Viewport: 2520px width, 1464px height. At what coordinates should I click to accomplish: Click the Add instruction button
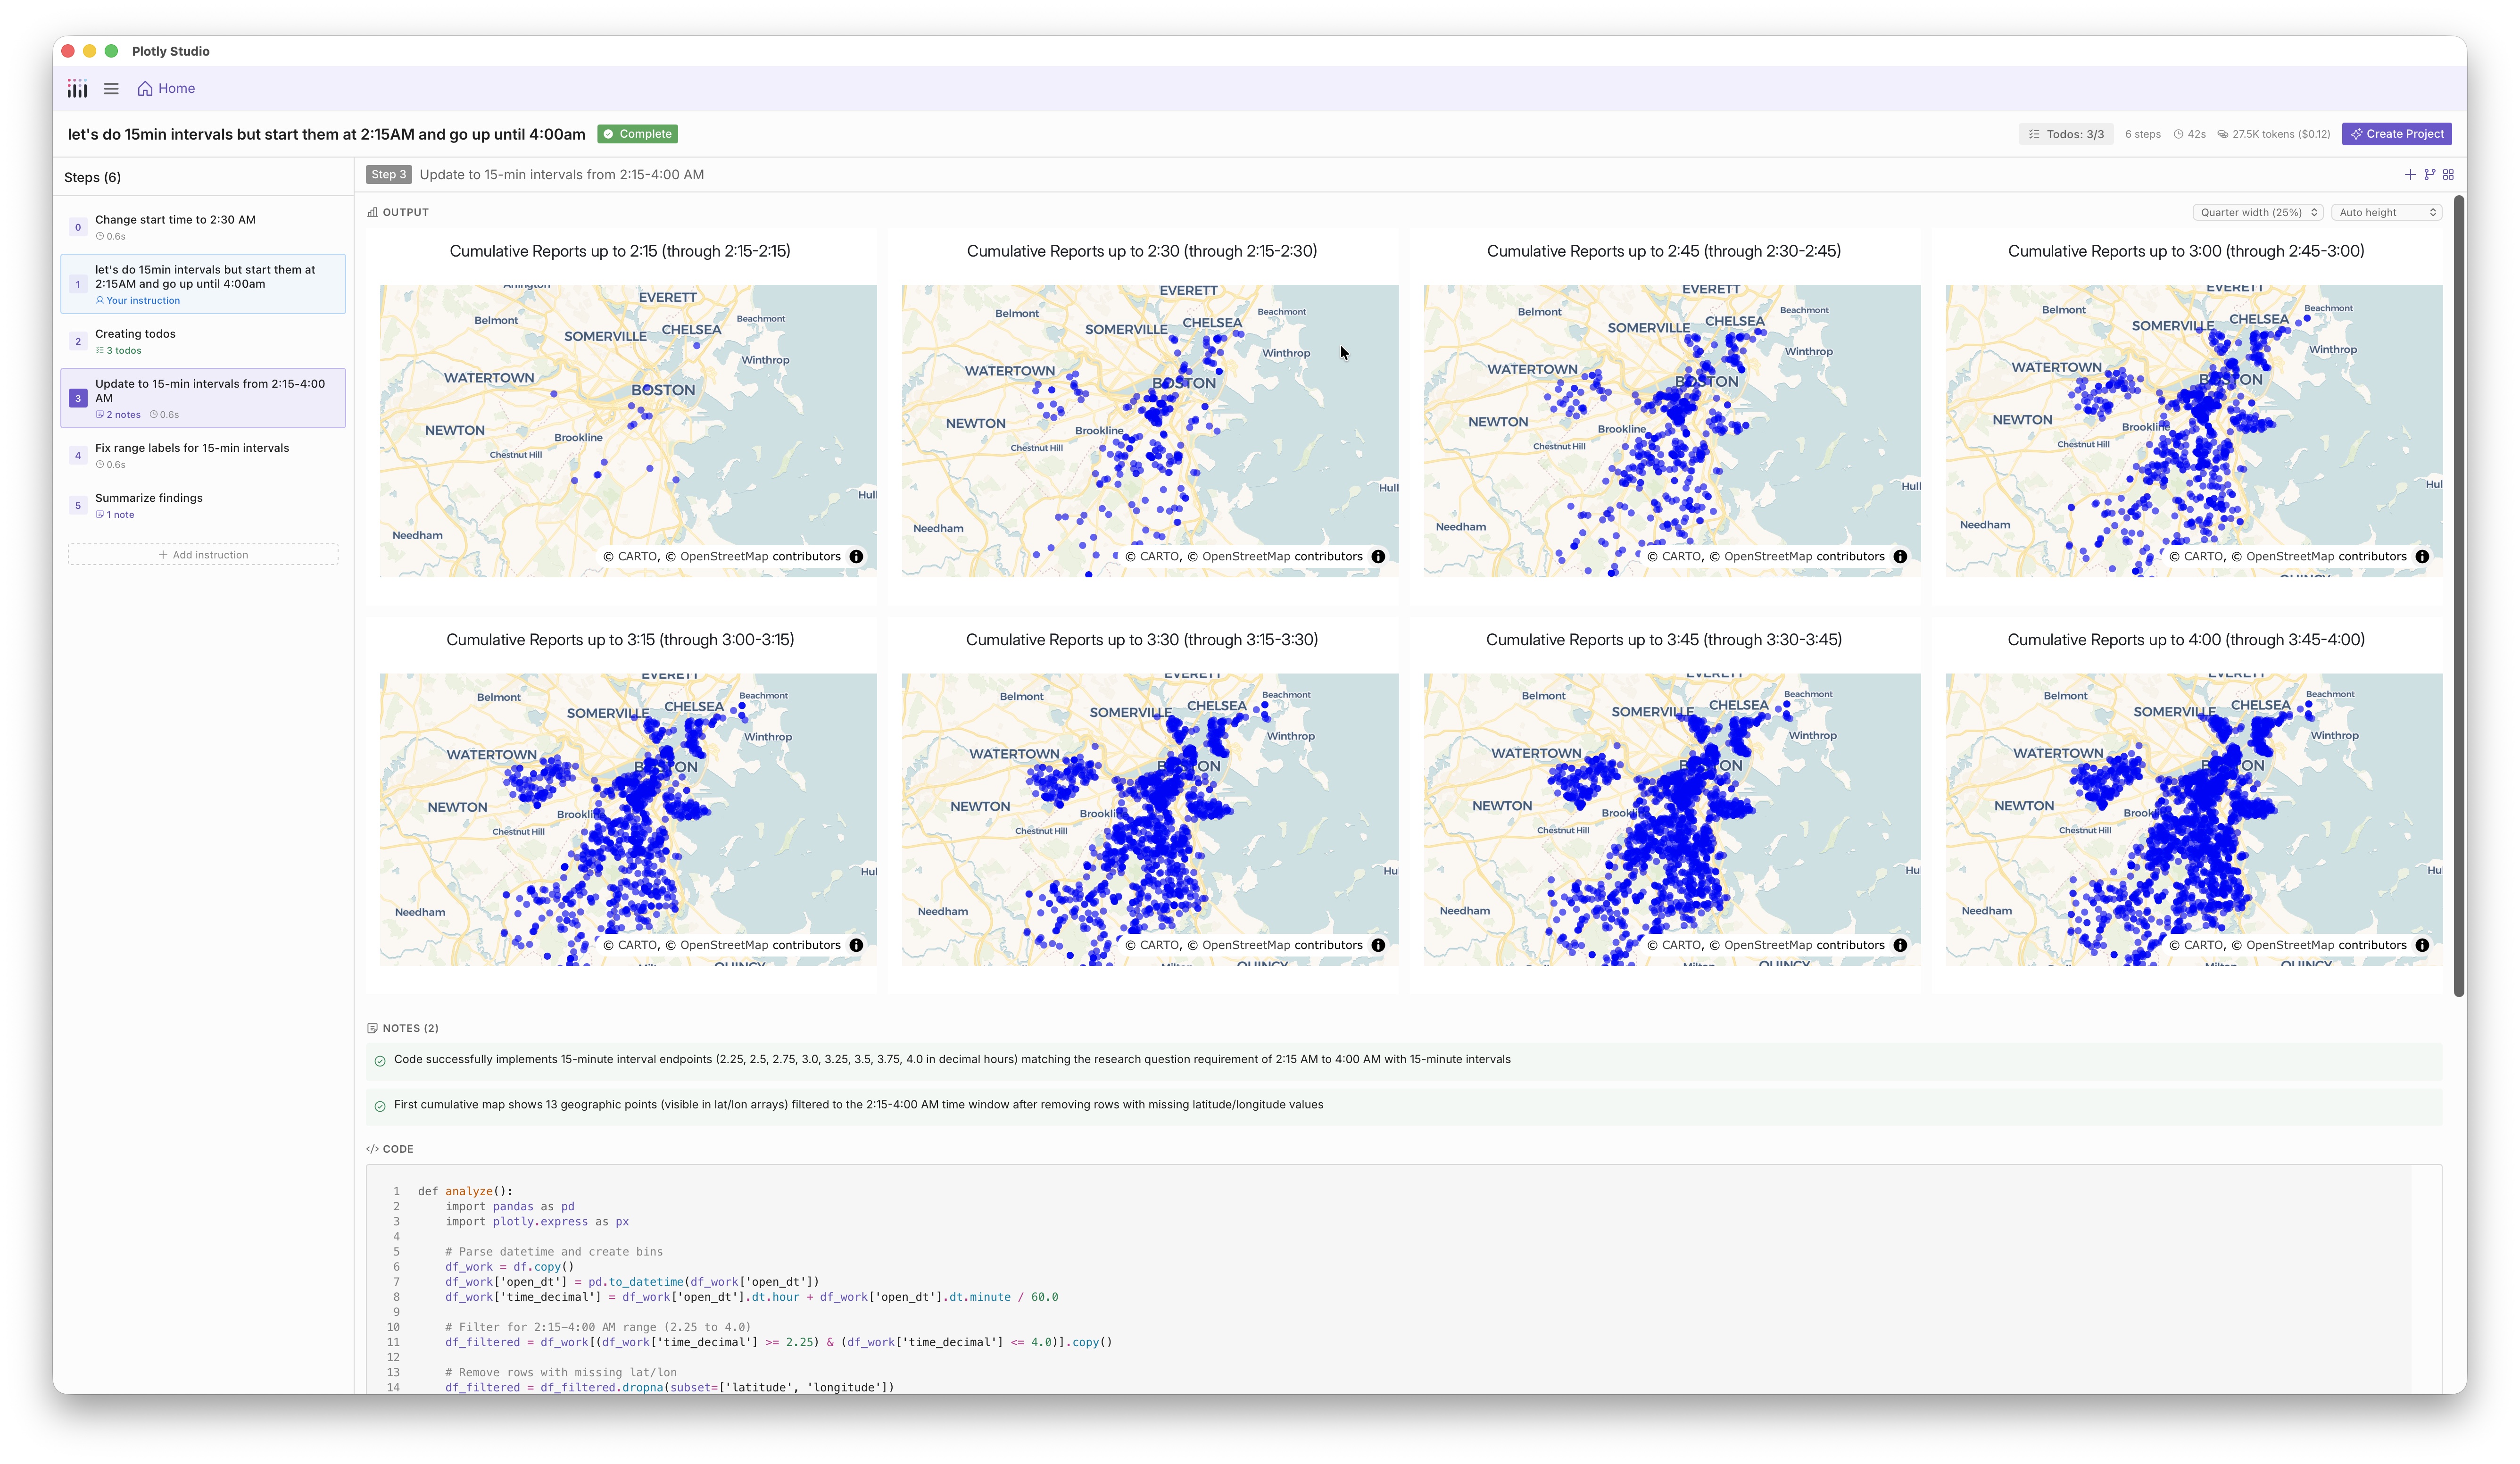tap(203, 555)
